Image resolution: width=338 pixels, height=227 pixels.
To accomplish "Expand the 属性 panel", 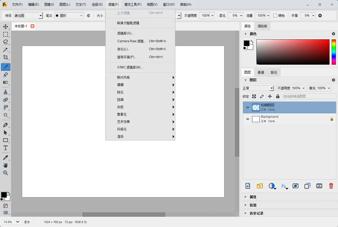I will coord(289,197).
